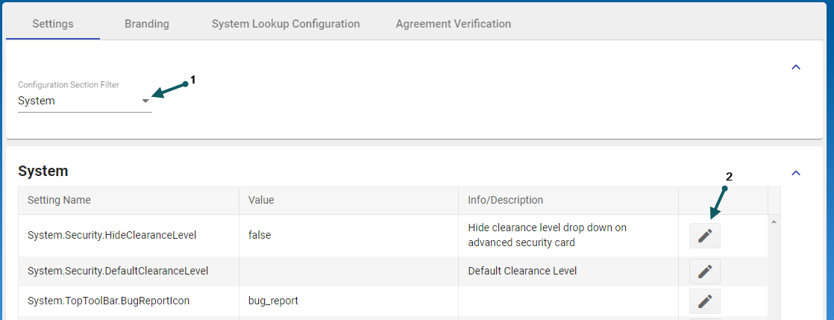Go to System Lookup Configuration tab
Image resolution: width=834 pixels, height=320 pixels.
(286, 24)
